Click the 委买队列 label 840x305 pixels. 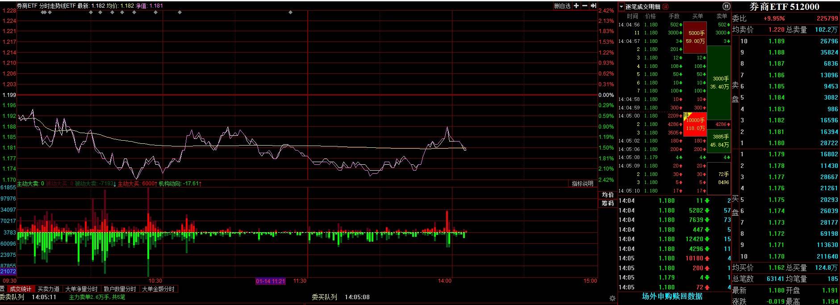point(324,297)
